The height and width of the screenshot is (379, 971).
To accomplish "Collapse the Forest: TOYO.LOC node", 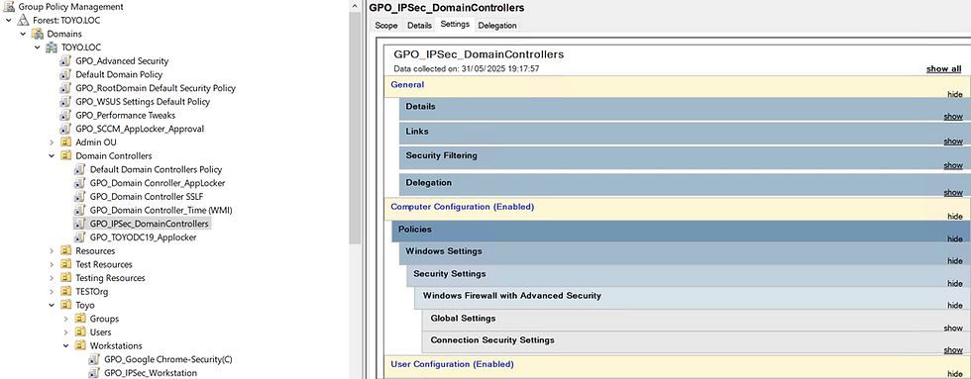I will (9, 21).
